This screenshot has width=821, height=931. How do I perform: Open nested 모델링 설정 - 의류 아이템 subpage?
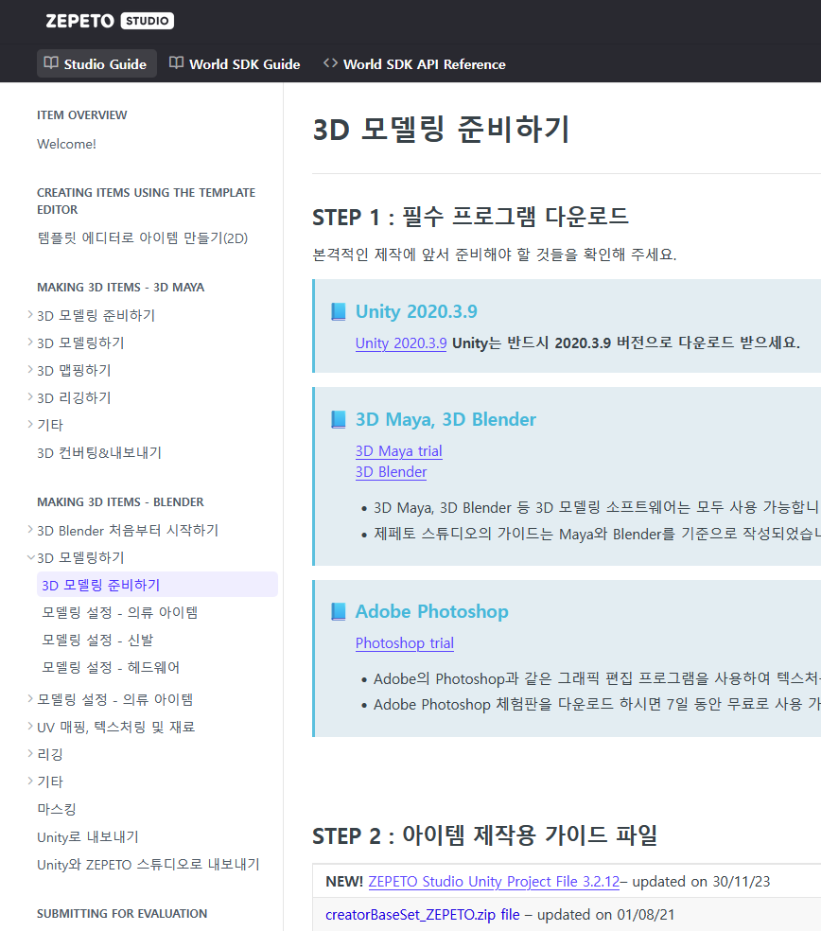click(x=119, y=613)
